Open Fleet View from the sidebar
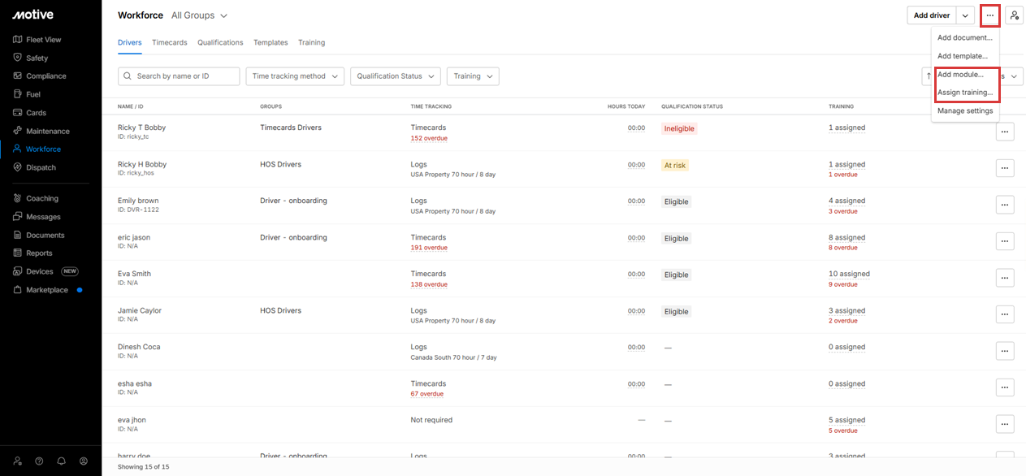The width and height of the screenshot is (1026, 476). [42, 40]
